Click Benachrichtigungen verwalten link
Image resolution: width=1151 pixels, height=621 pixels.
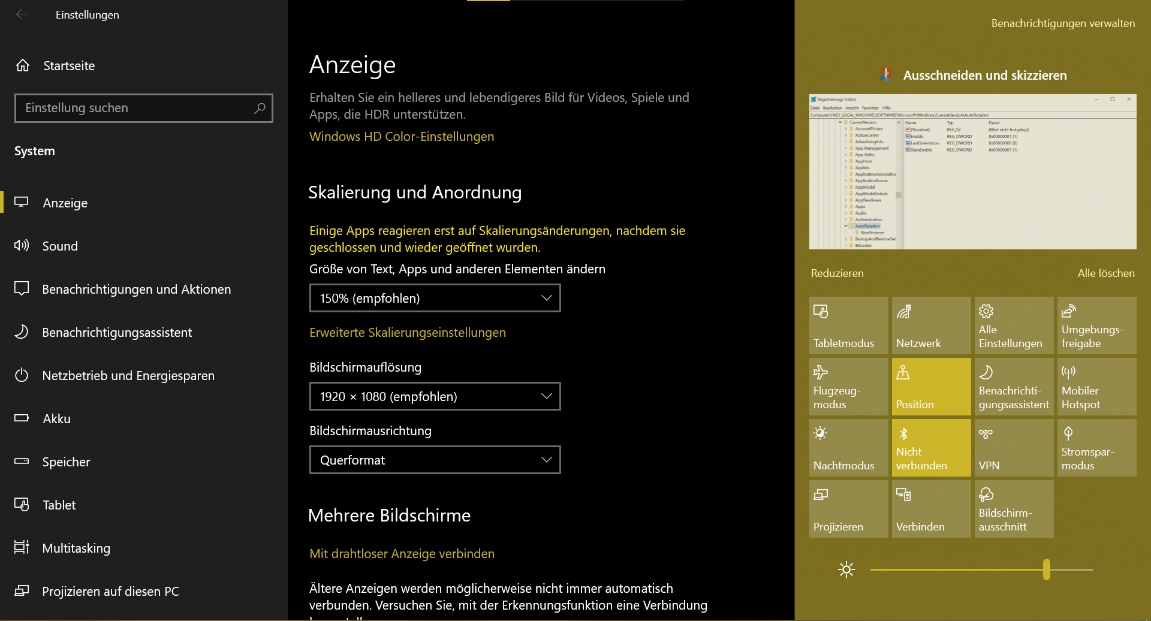point(1063,23)
